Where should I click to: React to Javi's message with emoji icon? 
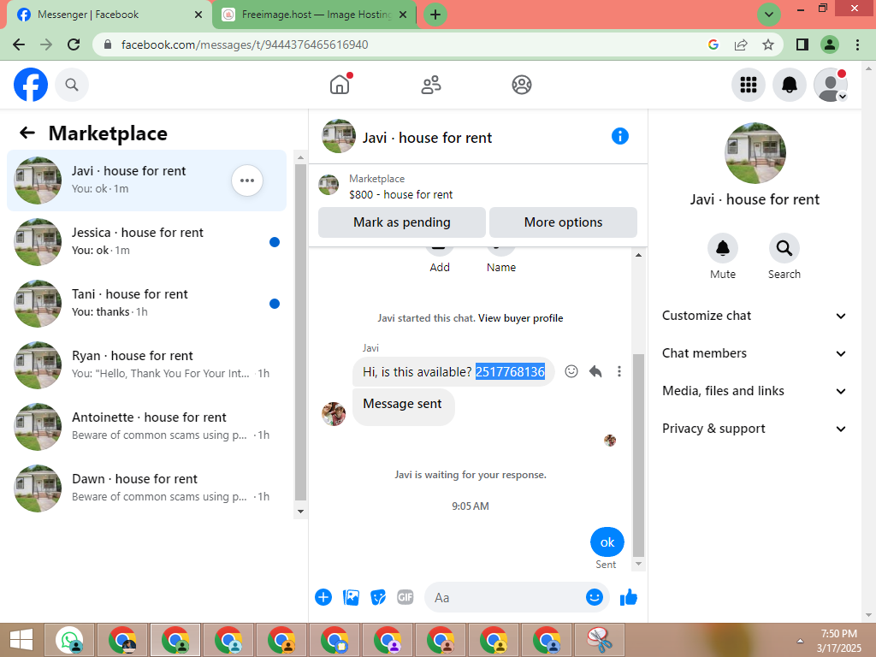571,371
